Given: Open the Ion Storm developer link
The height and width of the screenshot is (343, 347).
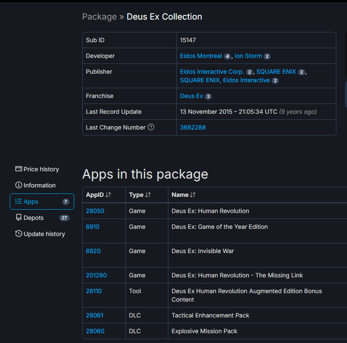Looking at the screenshot, I should (x=248, y=56).
